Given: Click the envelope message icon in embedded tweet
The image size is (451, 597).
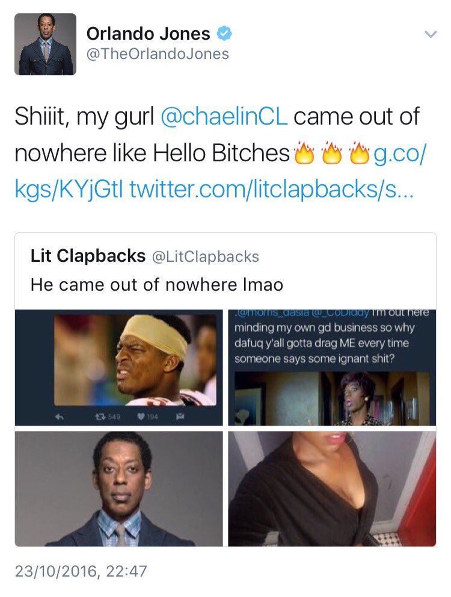Looking at the screenshot, I should (x=180, y=417).
